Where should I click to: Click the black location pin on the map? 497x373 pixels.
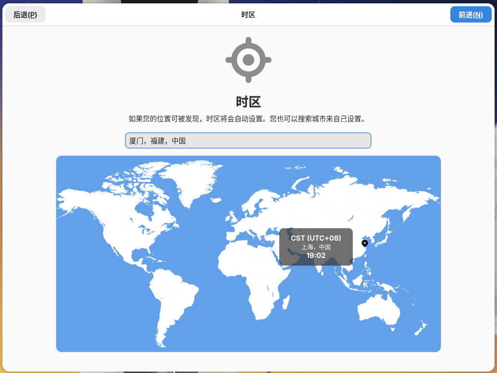pyautogui.click(x=364, y=243)
